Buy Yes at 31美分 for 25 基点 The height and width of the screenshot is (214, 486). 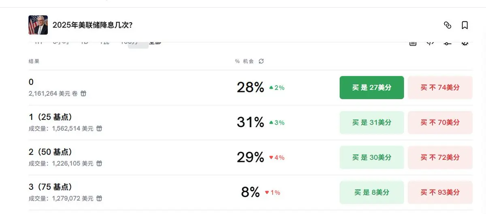click(x=372, y=122)
